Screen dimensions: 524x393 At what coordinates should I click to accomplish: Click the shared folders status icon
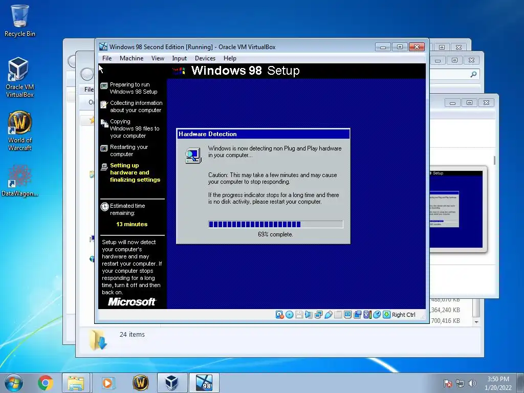(338, 315)
